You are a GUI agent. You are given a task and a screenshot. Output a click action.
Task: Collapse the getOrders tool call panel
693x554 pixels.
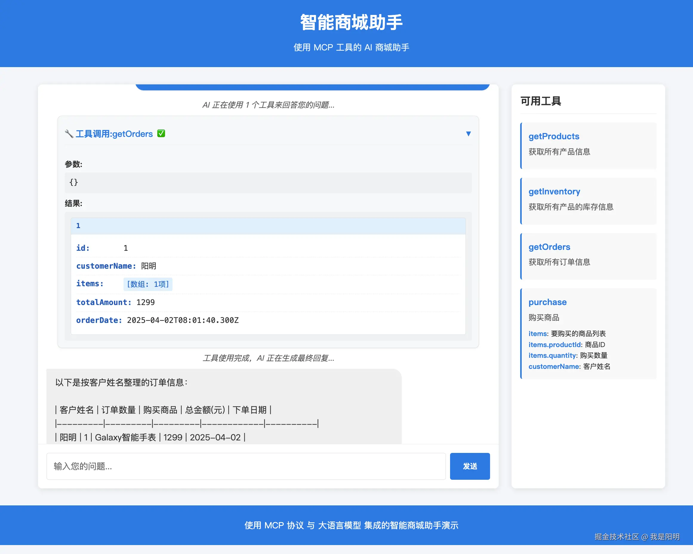click(x=468, y=134)
